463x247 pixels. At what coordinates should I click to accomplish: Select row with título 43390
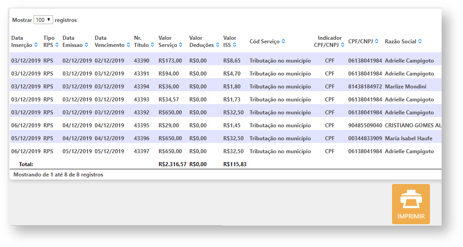coord(142,61)
